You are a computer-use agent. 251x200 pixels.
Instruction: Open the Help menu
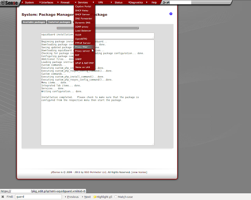(154, 2)
